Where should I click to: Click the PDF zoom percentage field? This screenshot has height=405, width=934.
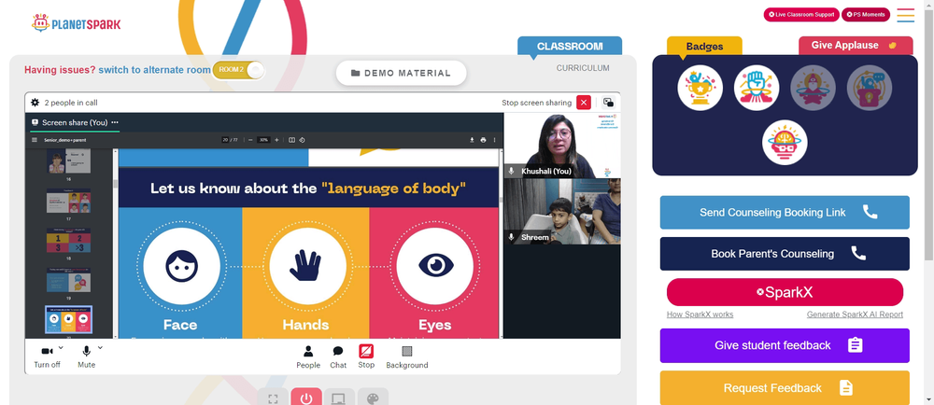[x=263, y=140]
